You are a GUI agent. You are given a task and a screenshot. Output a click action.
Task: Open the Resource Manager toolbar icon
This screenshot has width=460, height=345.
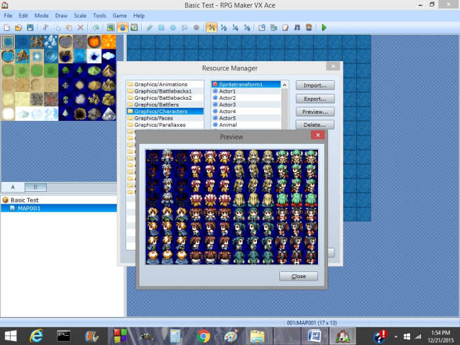[273, 28]
